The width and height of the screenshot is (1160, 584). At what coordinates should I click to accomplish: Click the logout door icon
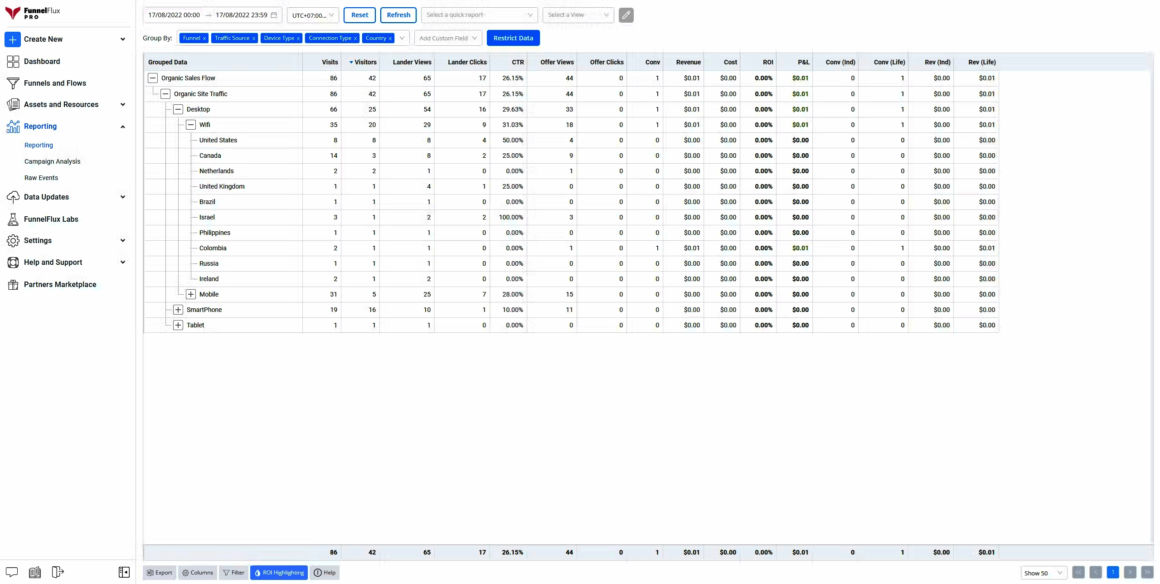[x=58, y=572]
